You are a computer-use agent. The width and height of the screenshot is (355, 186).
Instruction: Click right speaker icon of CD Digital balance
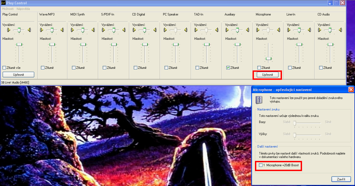[155, 30]
